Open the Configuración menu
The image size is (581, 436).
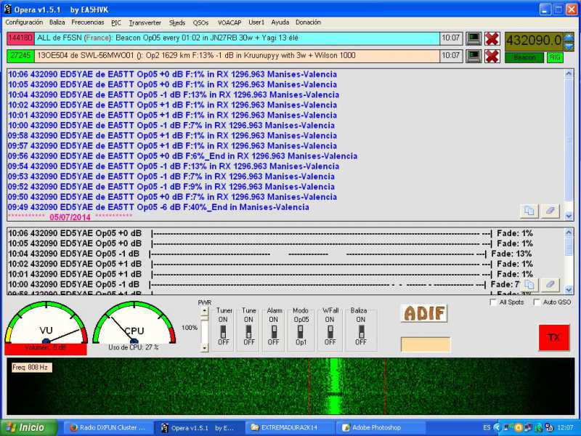24,23
